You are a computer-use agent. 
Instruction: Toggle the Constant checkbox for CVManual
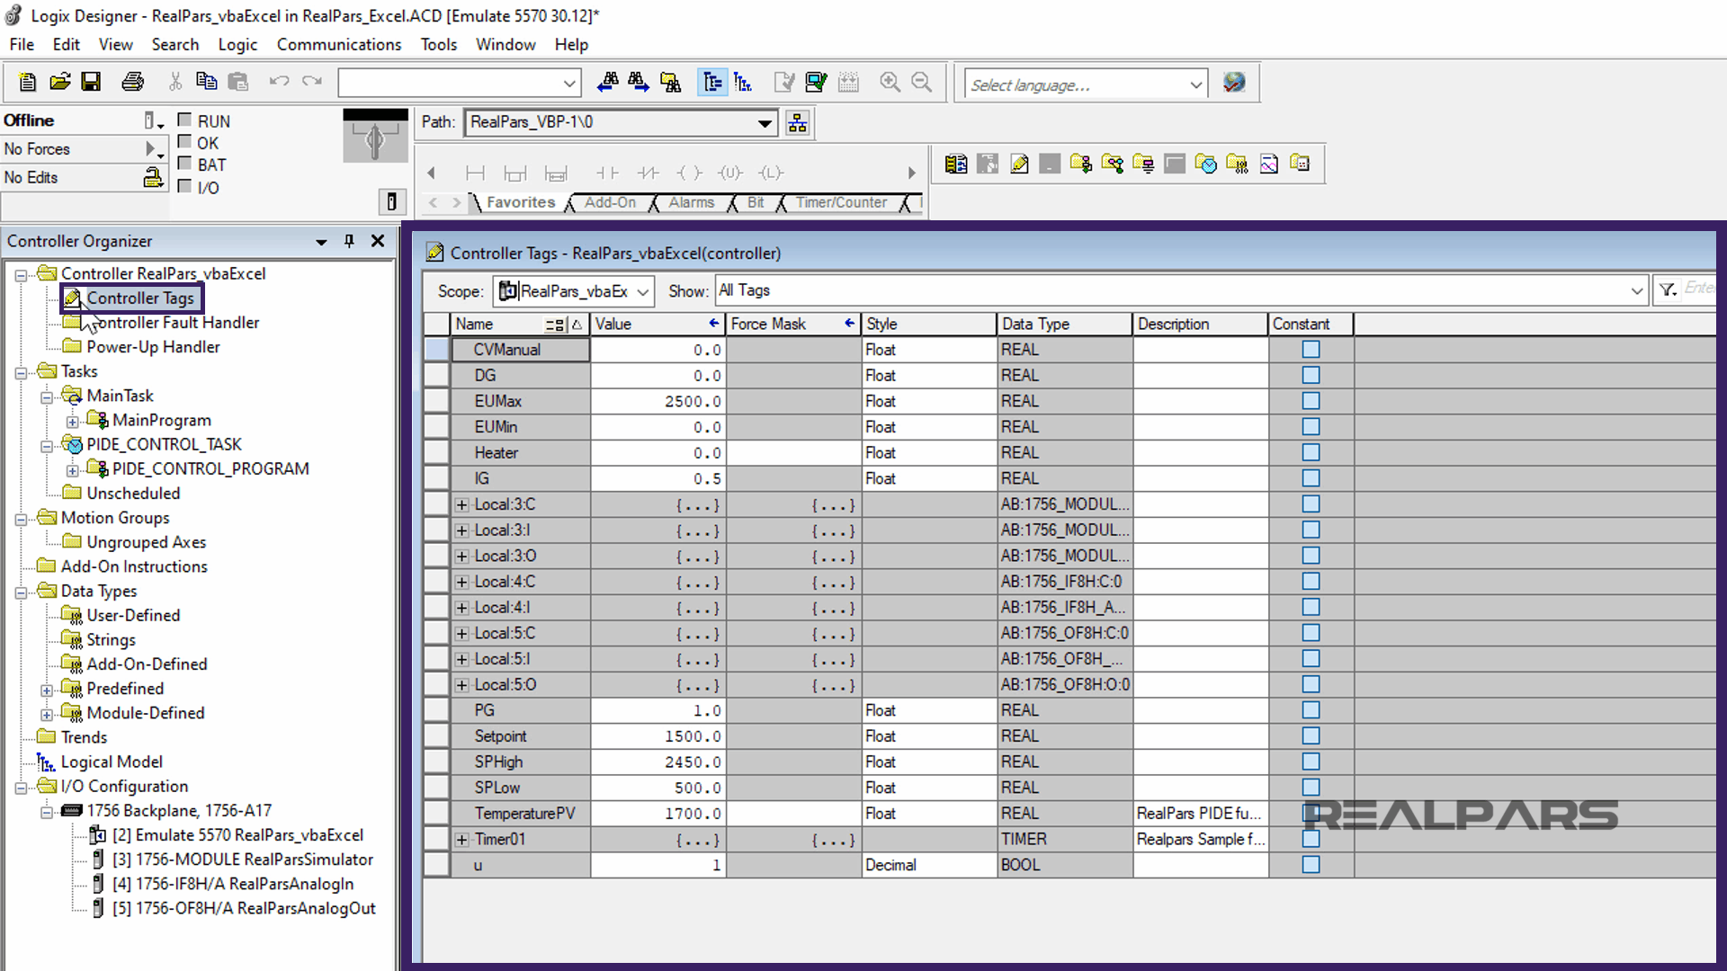(1311, 350)
